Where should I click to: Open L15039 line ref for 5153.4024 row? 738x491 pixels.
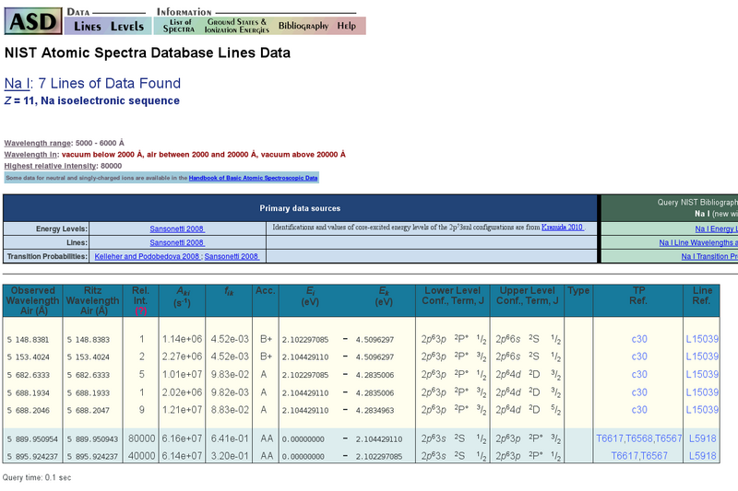tap(702, 357)
